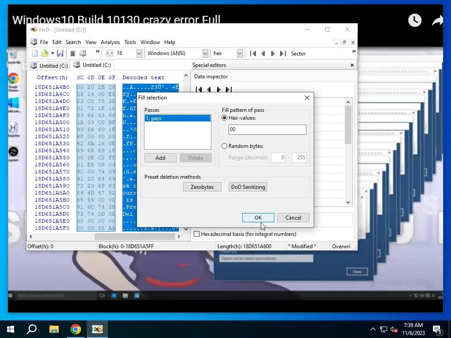Screen dimensions: 451x338
Task: Open the bytes per row 16 dropdown
Action: click(139, 53)
